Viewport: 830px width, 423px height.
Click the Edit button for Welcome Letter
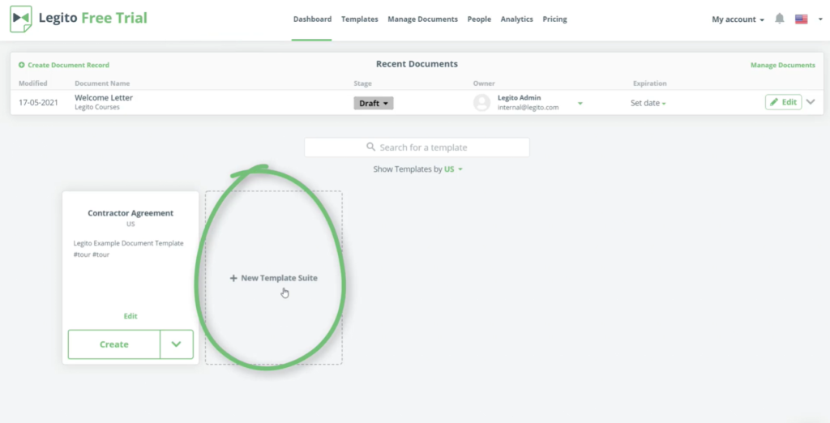tap(783, 102)
